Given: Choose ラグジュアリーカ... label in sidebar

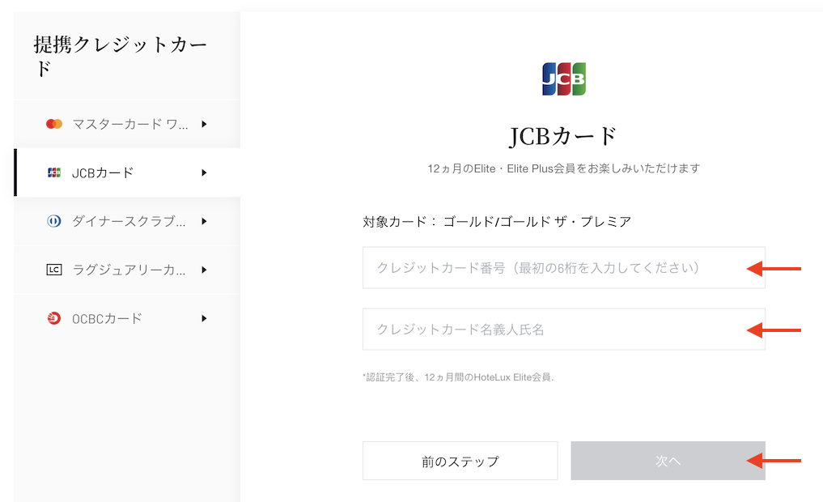Looking at the screenshot, I should coord(130,270).
